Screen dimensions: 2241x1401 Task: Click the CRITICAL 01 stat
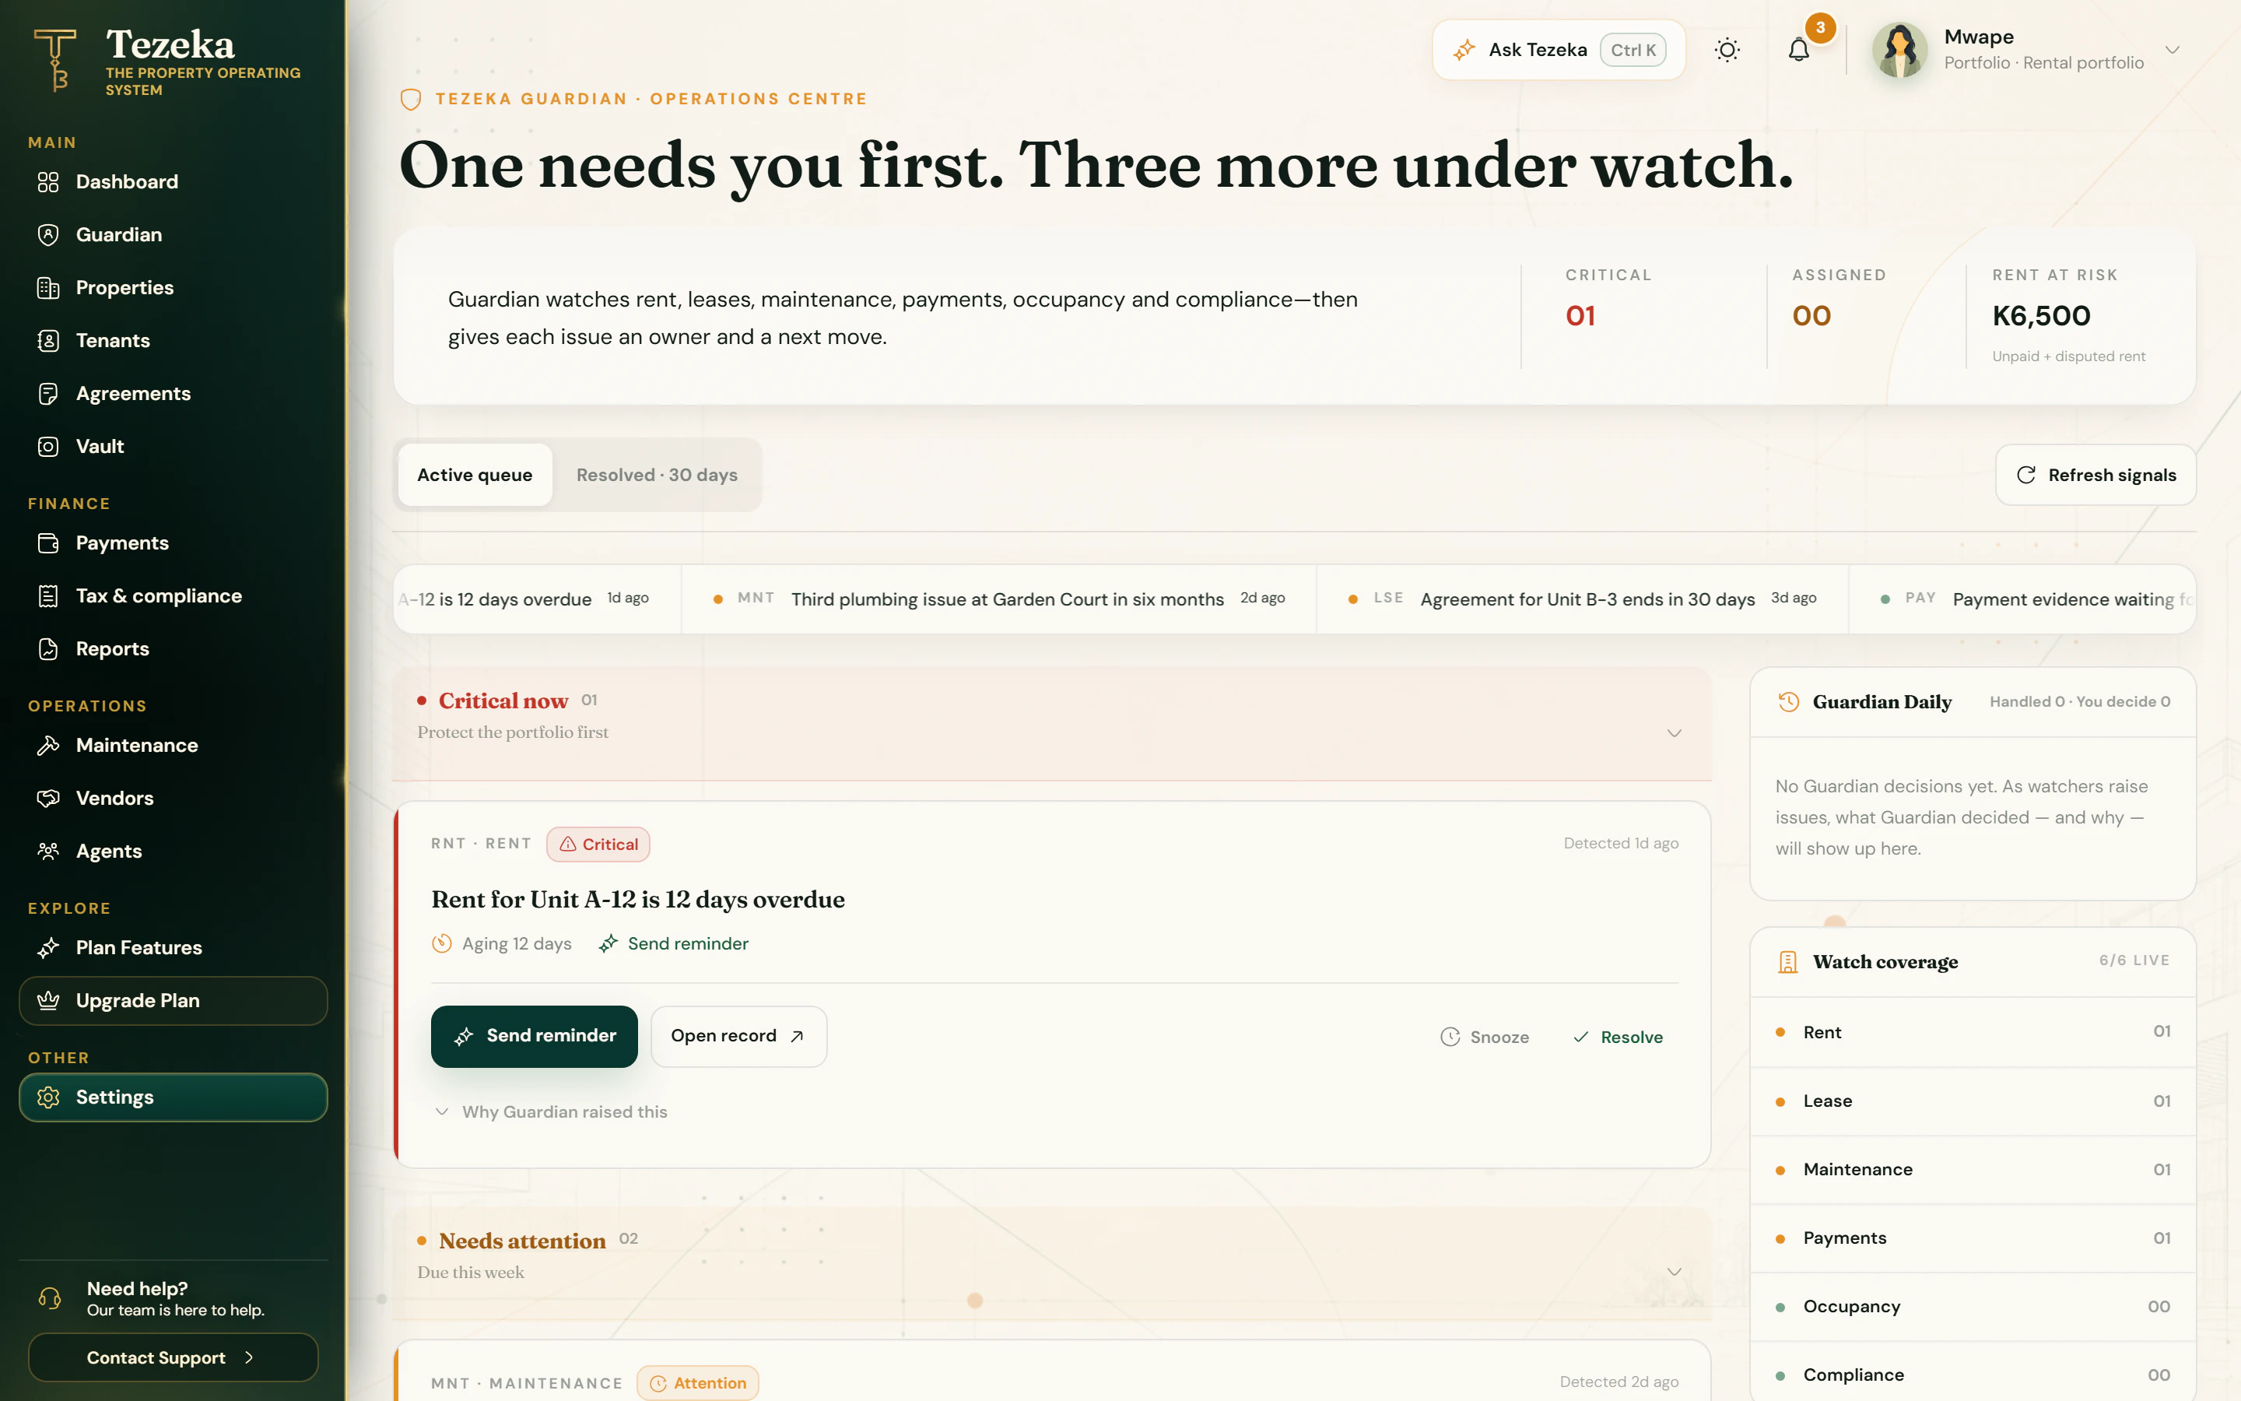point(1608,298)
